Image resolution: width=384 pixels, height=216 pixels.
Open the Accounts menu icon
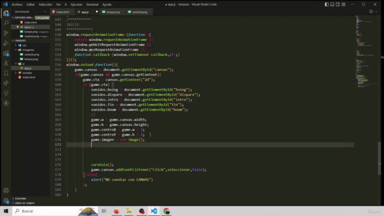[6, 191]
